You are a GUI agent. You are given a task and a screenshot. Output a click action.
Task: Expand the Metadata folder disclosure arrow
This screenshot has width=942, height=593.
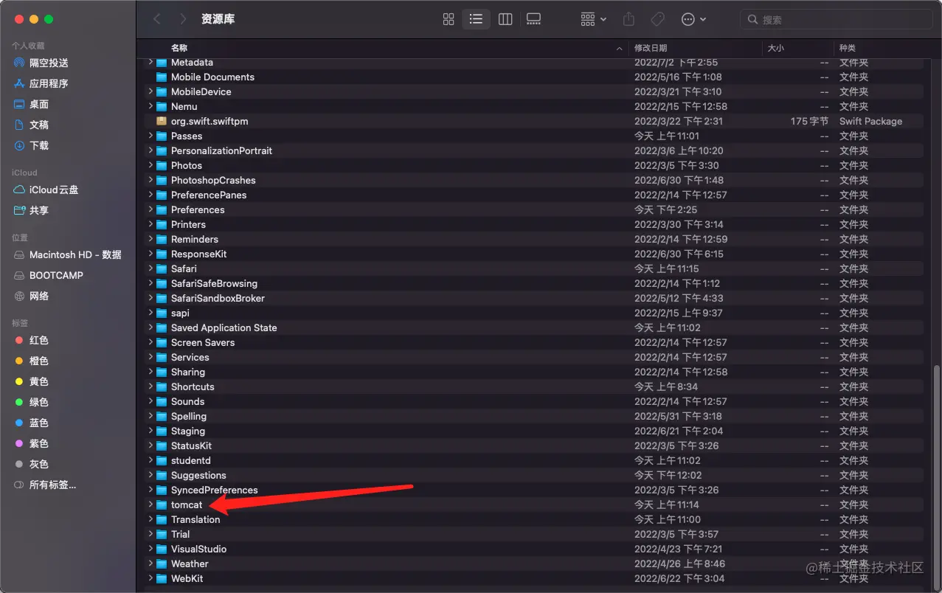point(150,62)
